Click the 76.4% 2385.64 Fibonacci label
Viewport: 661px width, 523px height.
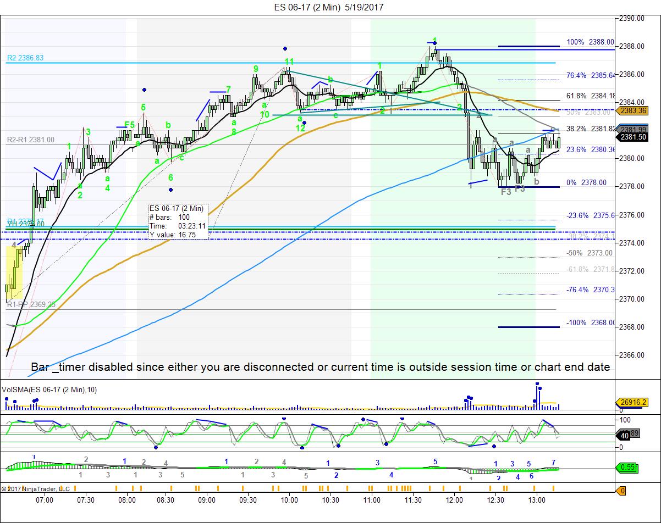point(590,76)
